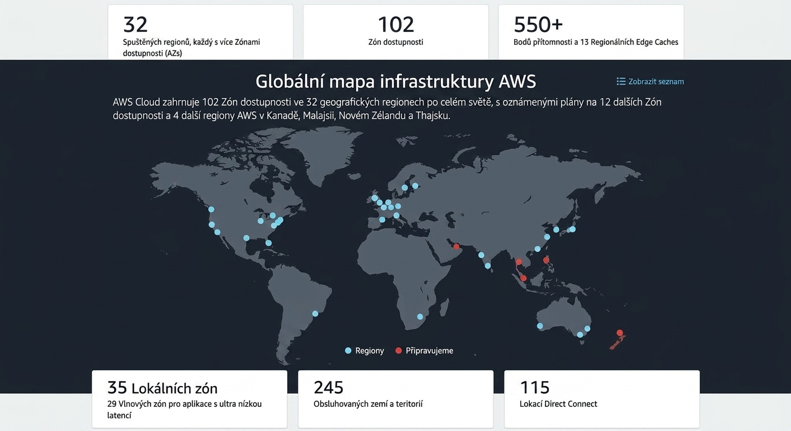Viewport: 791px width, 431px height.
Task: Select the blue marker in western Australia
Action: tap(540, 325)
